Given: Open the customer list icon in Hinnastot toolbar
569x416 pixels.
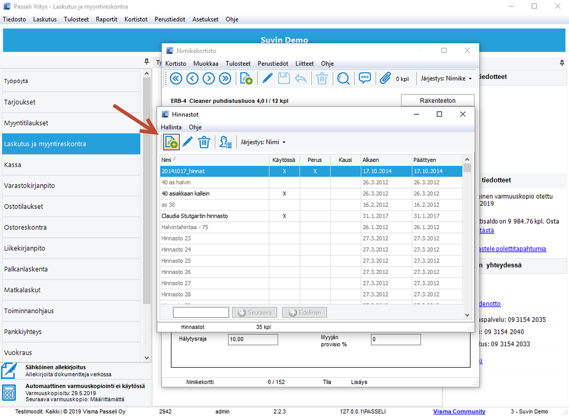Looking at the screenshot, I should (x=226, y=142).
